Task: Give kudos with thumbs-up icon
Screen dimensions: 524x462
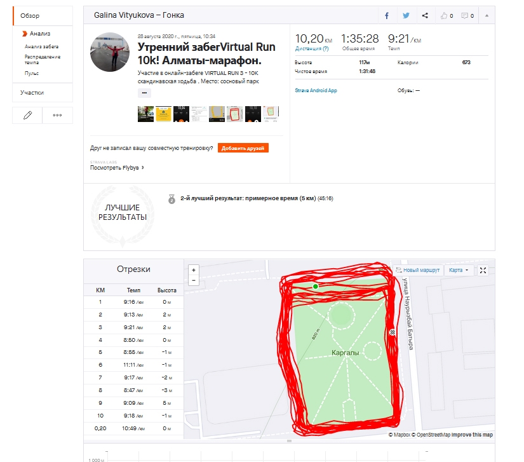Action: click(447, 15)
